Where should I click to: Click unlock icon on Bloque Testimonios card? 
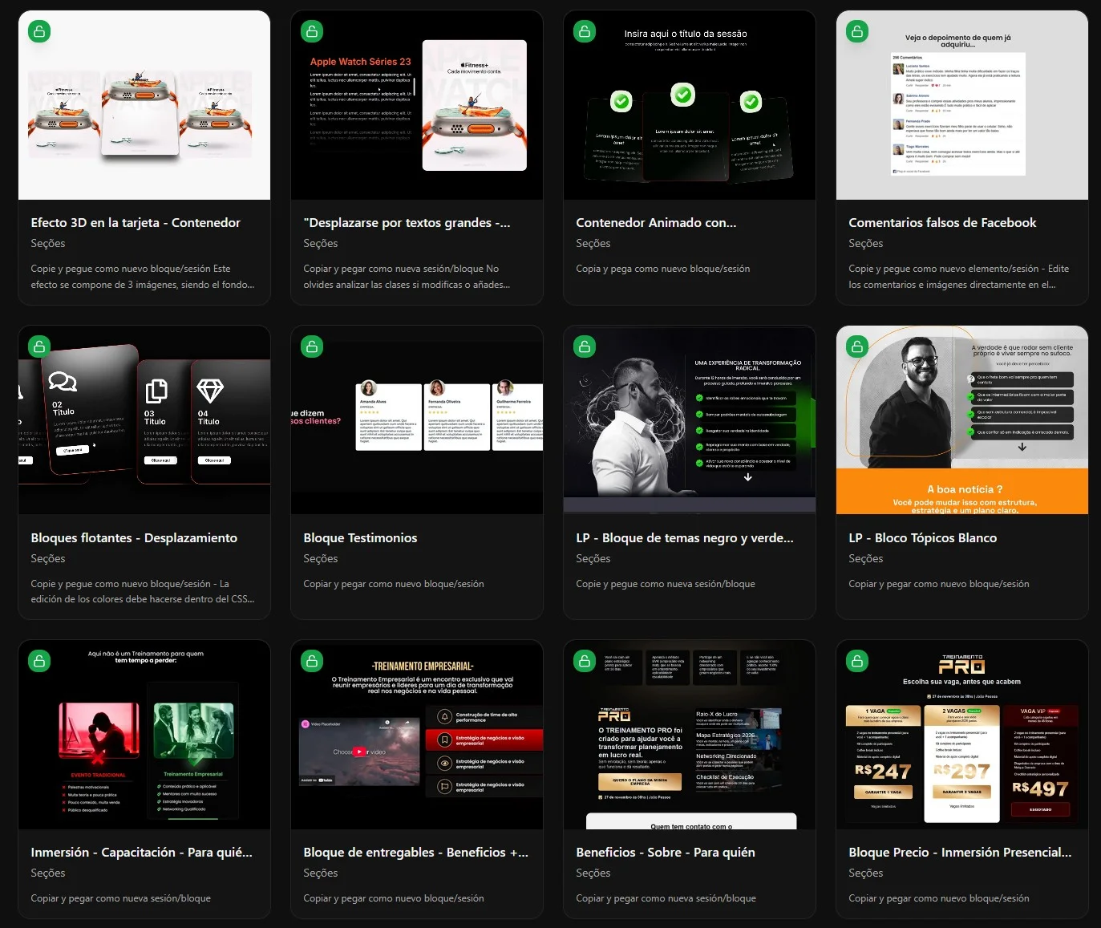[312, 346]
